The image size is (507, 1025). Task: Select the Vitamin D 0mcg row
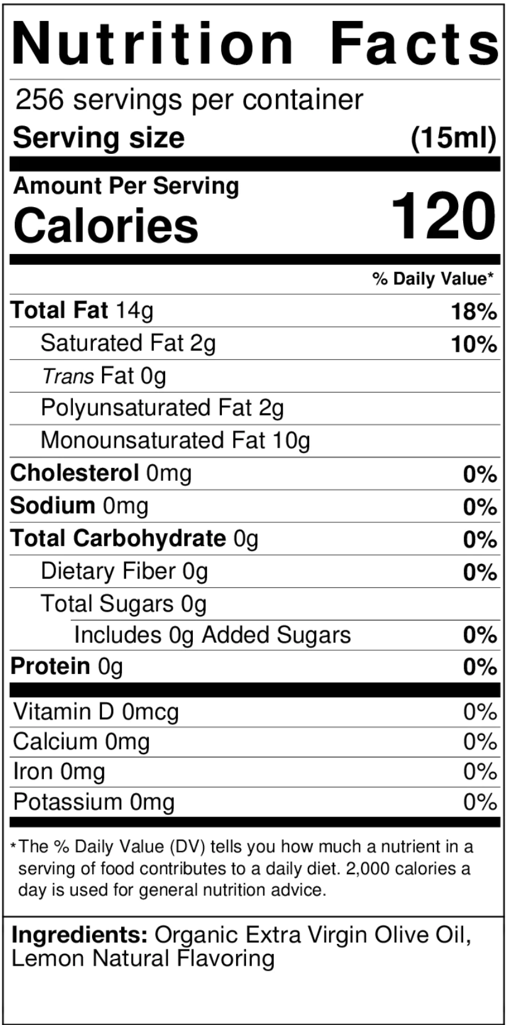click(96, 712)
